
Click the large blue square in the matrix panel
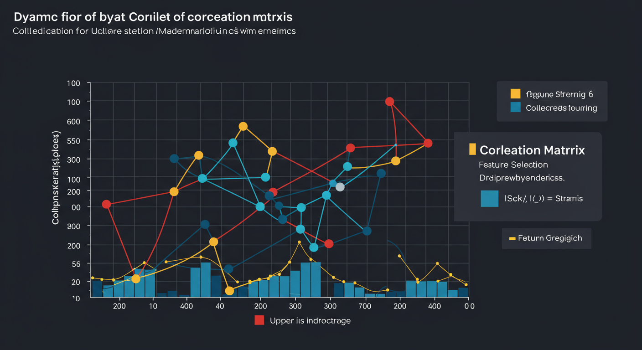489,199
